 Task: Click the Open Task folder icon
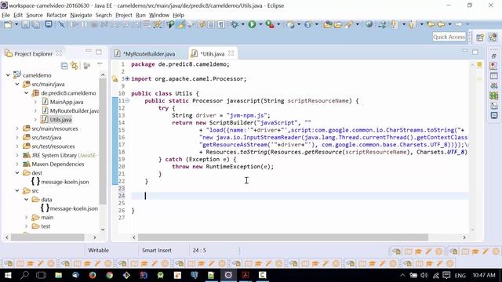point(338,24)
